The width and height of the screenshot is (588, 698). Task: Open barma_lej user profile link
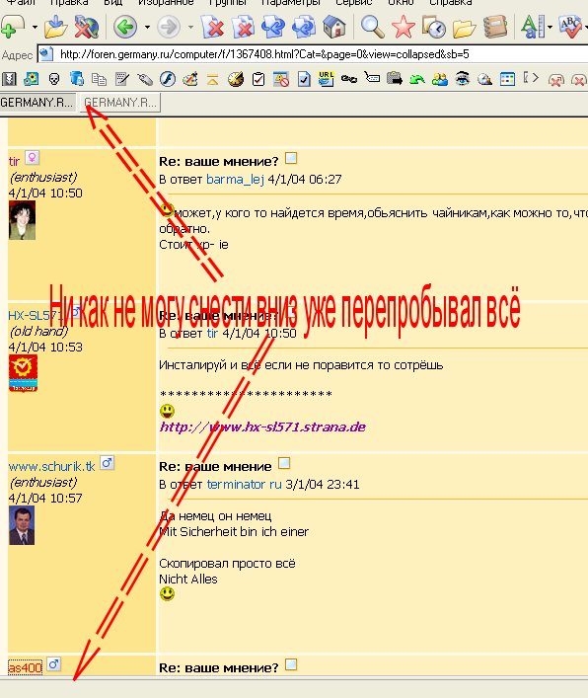(x=235, y=180)
